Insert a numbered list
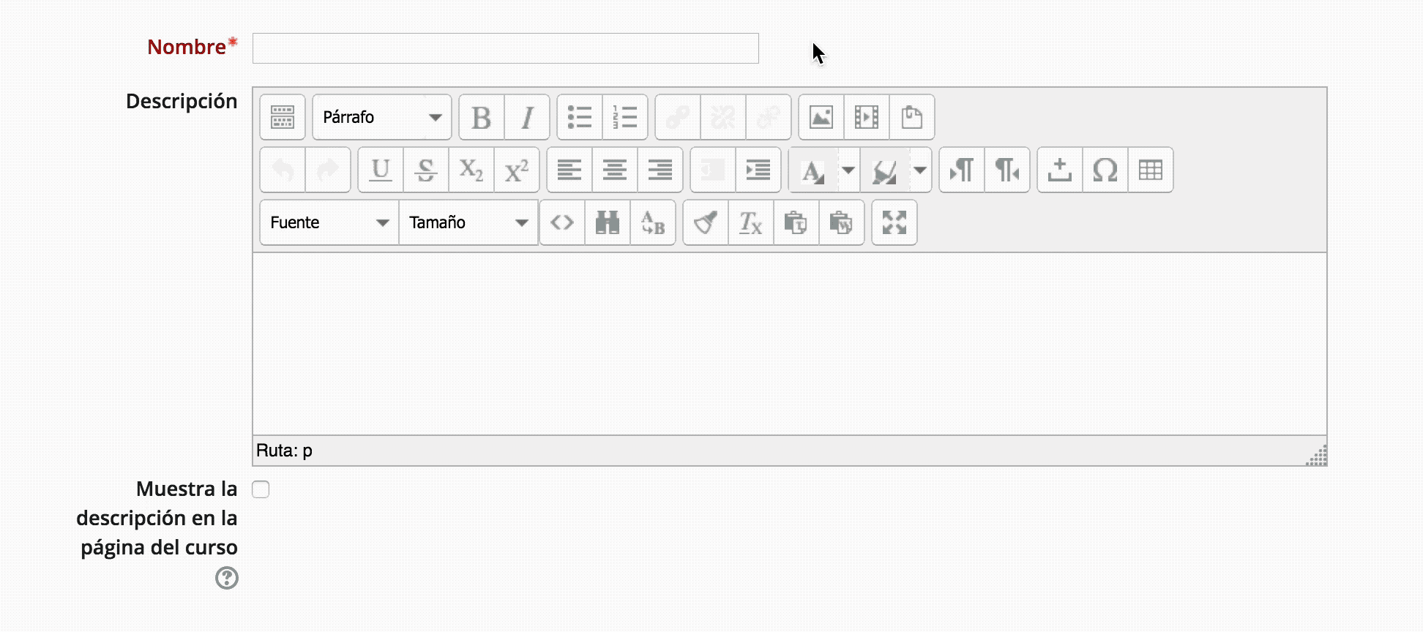1423x632 pixels. [624, 117]
